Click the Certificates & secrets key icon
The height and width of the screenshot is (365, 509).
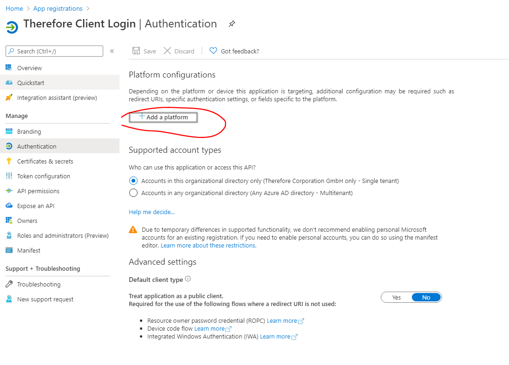click(x=9, y=161)
